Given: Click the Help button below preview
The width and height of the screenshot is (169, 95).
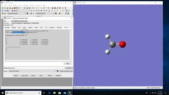Looking at the screenshot, I should point(68,64).
